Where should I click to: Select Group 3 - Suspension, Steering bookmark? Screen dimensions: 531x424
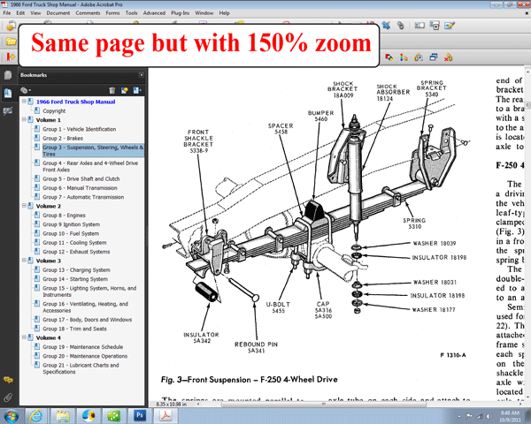pos(93,150)
